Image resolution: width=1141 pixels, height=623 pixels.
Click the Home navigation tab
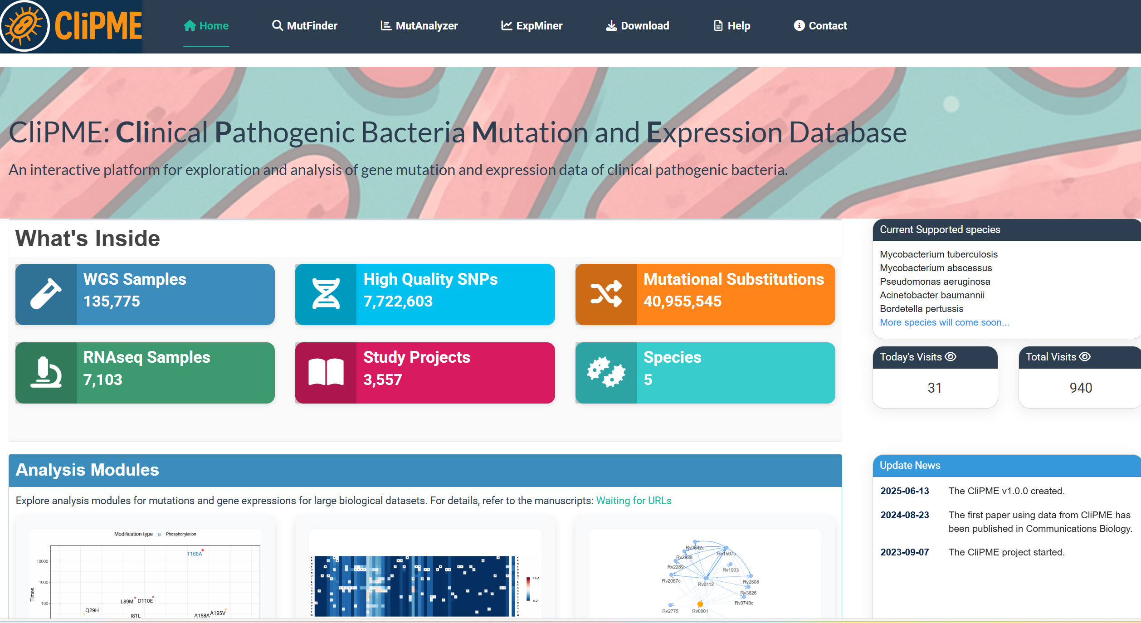point(206,26)
